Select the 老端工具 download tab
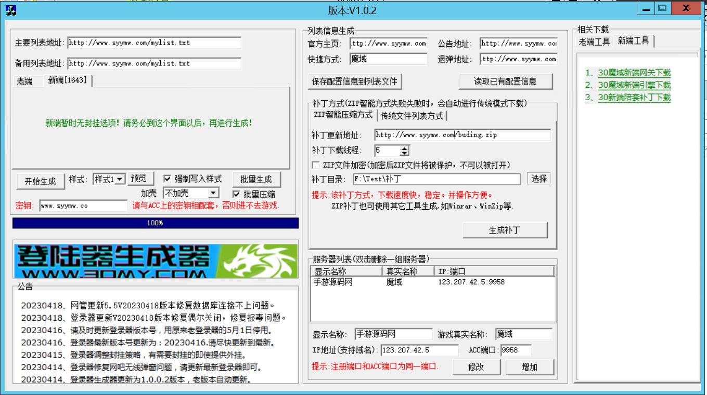 point(594,42)
